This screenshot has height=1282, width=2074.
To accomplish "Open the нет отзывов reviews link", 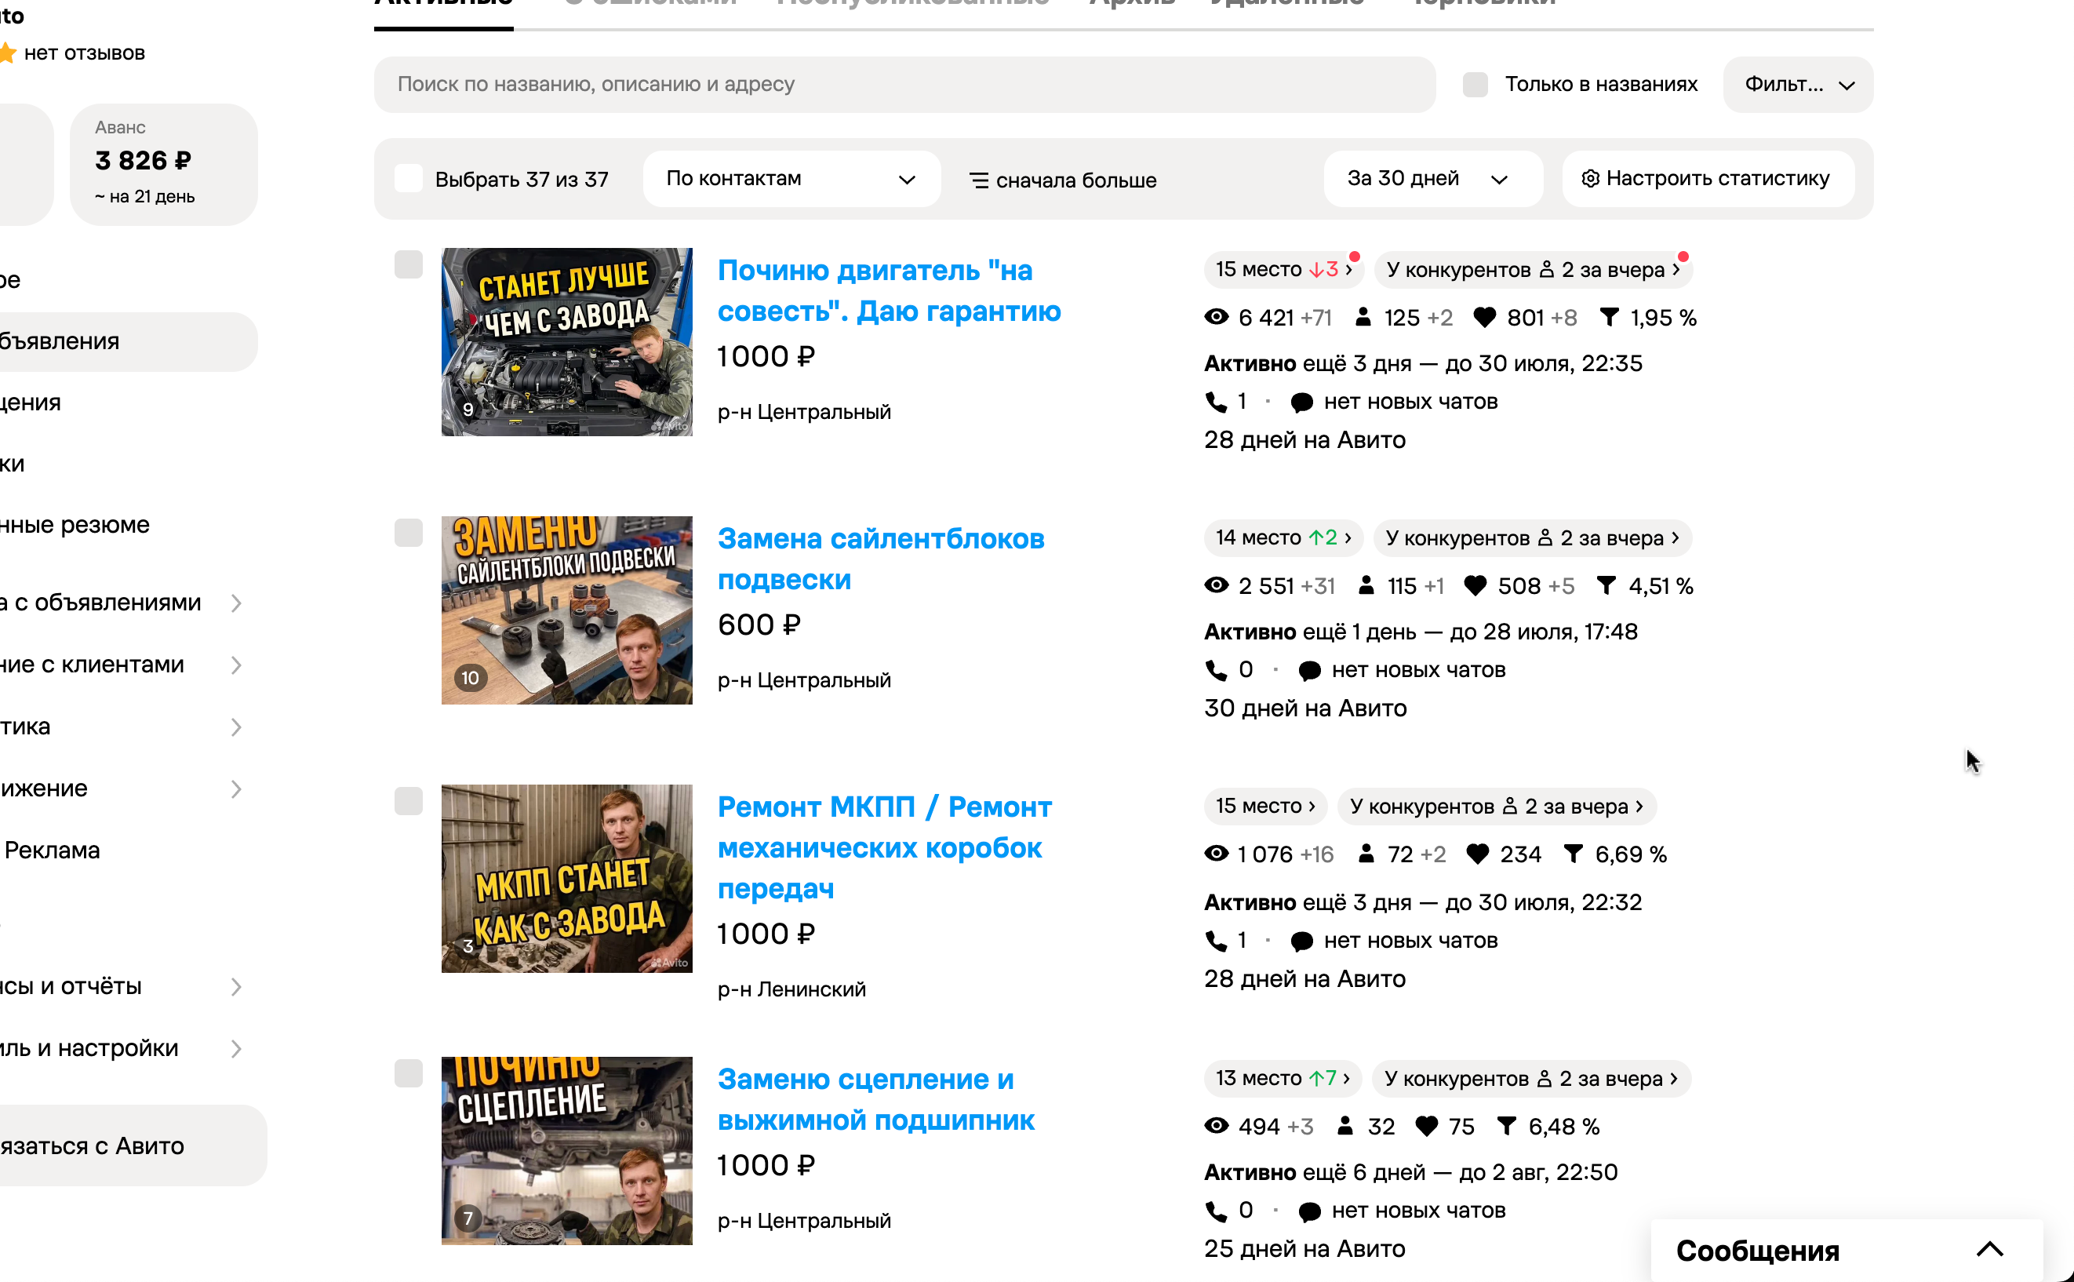I will coord(84,53).
